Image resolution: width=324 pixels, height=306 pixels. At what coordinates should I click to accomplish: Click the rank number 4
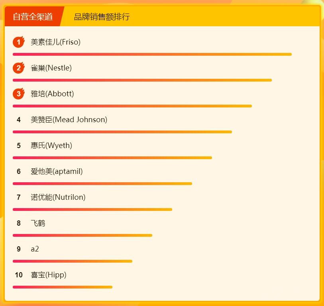coord(19,120)
